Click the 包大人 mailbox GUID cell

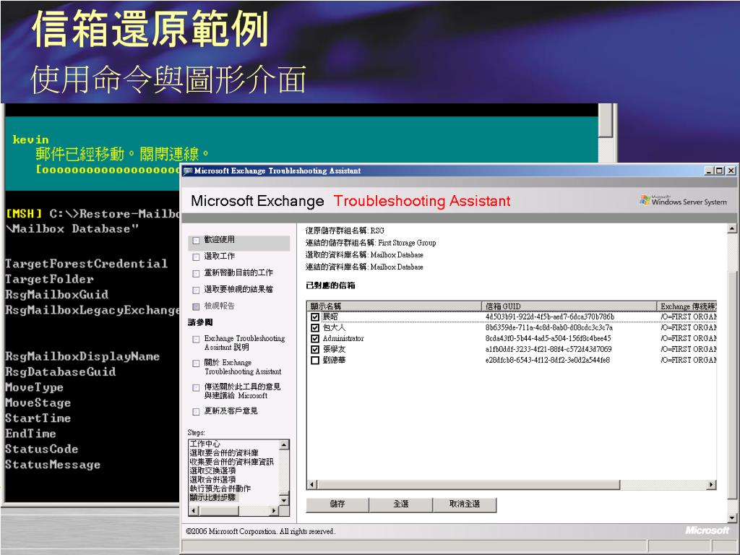click(549, 327)
